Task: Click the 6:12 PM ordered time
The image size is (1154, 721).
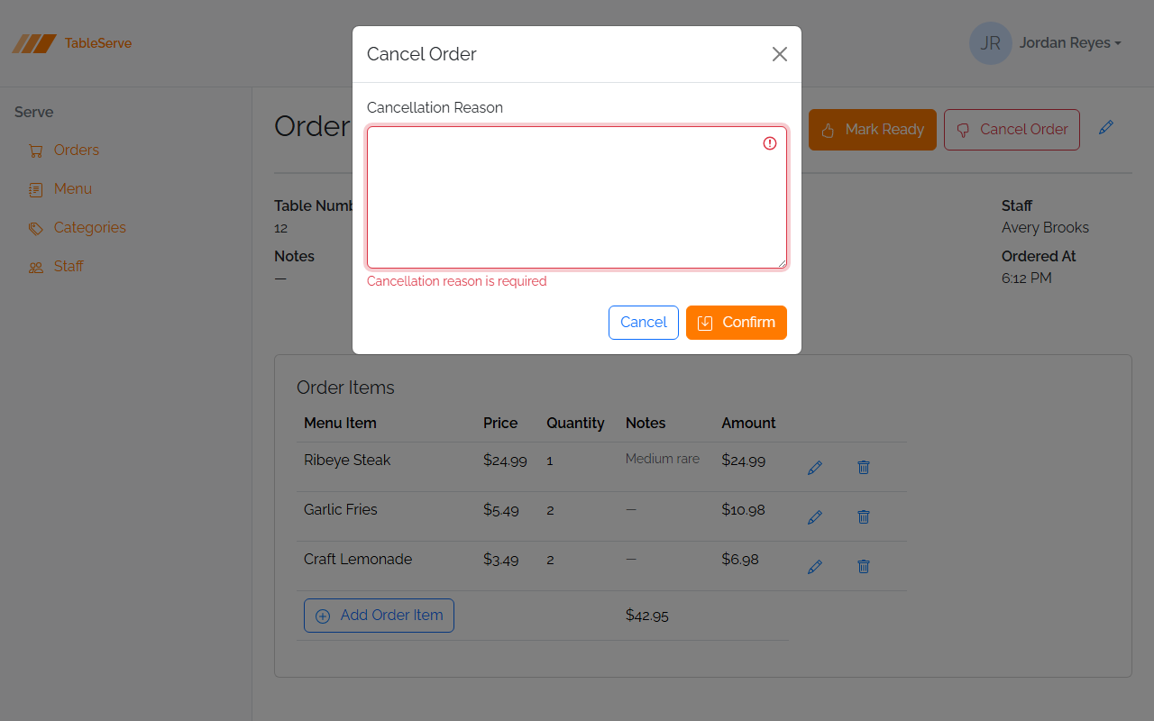Action: tap(1027, 278)
